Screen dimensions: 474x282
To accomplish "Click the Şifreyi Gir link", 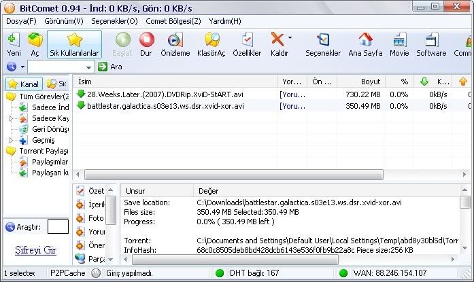I will pyautogui.click(x=35, y=250).
